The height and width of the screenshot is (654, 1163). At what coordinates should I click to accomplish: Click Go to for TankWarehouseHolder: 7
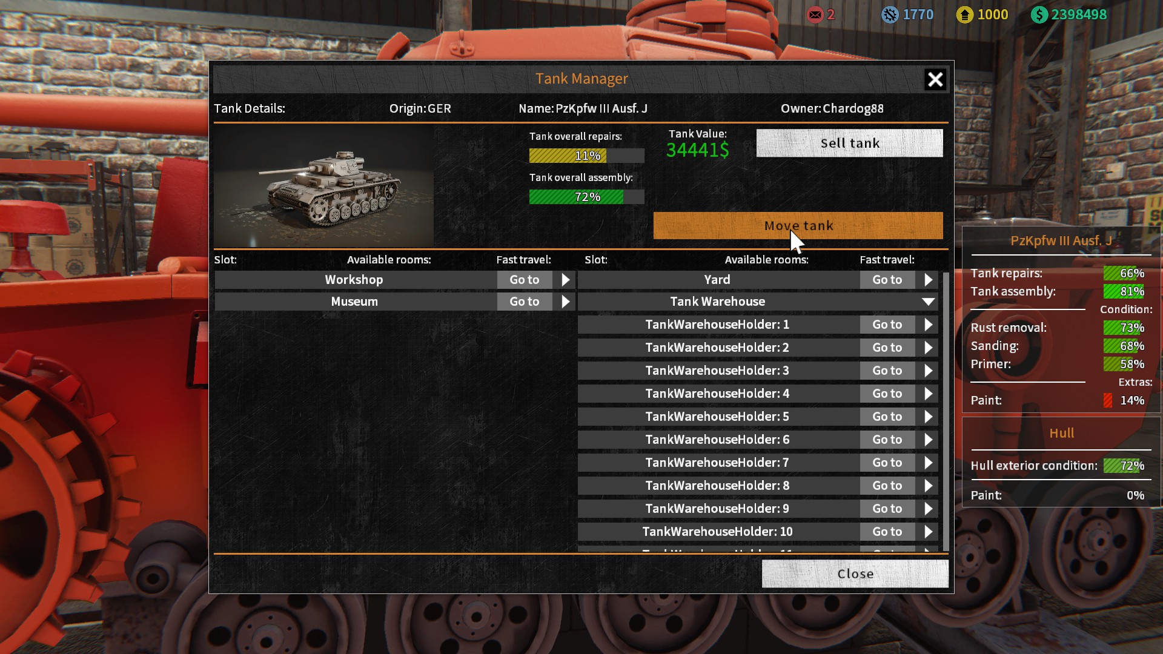tap(887, 463)
